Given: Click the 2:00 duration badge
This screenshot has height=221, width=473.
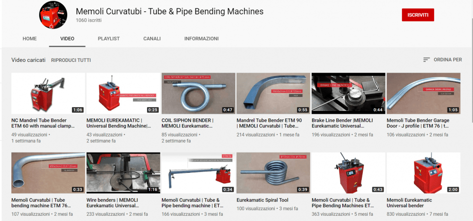Looking at the screenshot, I should point(454,190).
